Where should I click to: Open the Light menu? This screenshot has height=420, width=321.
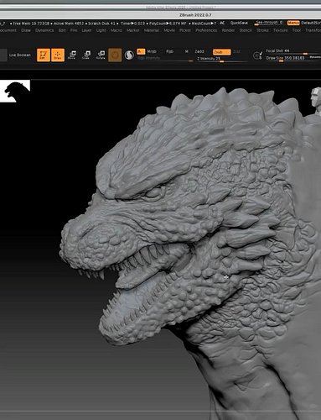point(101,30)
